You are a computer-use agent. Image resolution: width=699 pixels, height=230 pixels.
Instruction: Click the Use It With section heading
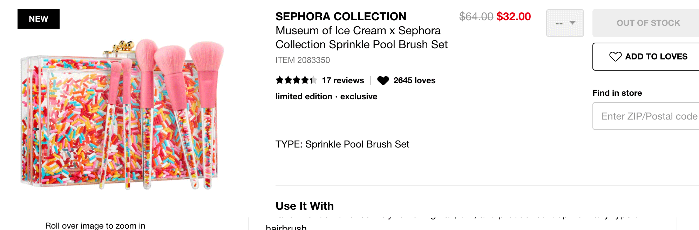coord(305,206)
